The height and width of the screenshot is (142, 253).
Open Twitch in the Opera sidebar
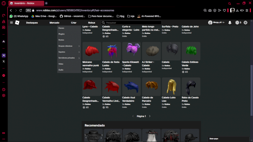click(4, 55)
